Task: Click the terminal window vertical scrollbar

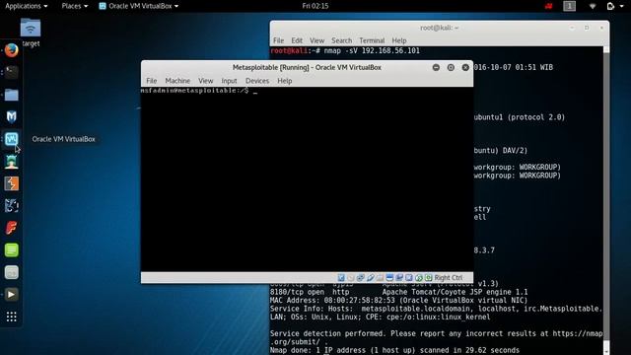Action: (606, 200)
